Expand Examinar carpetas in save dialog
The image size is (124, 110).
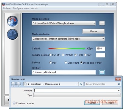coord(23,103)
